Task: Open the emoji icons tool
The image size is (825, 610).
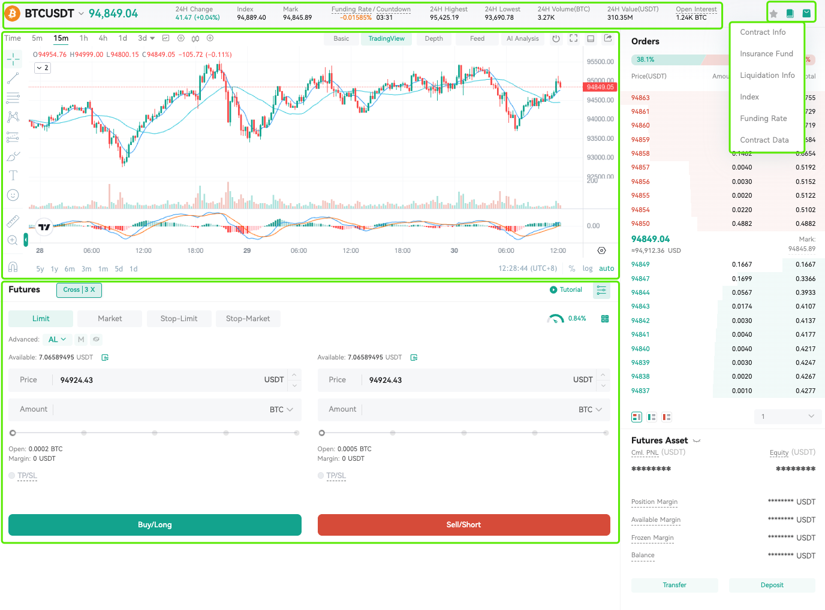Action: [x=13, y=195]
